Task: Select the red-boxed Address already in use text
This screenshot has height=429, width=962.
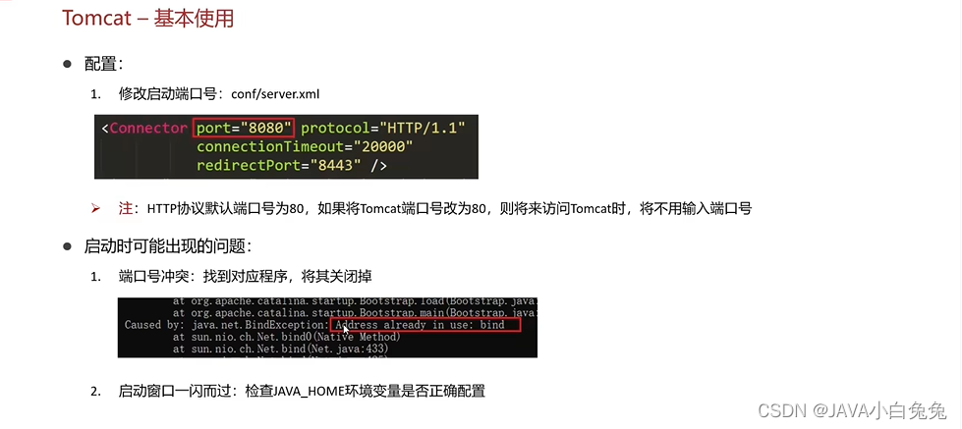Action: 424,325
